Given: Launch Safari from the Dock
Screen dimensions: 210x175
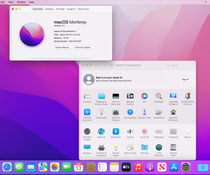Looking at the screenshot, I should coord(7,167).
